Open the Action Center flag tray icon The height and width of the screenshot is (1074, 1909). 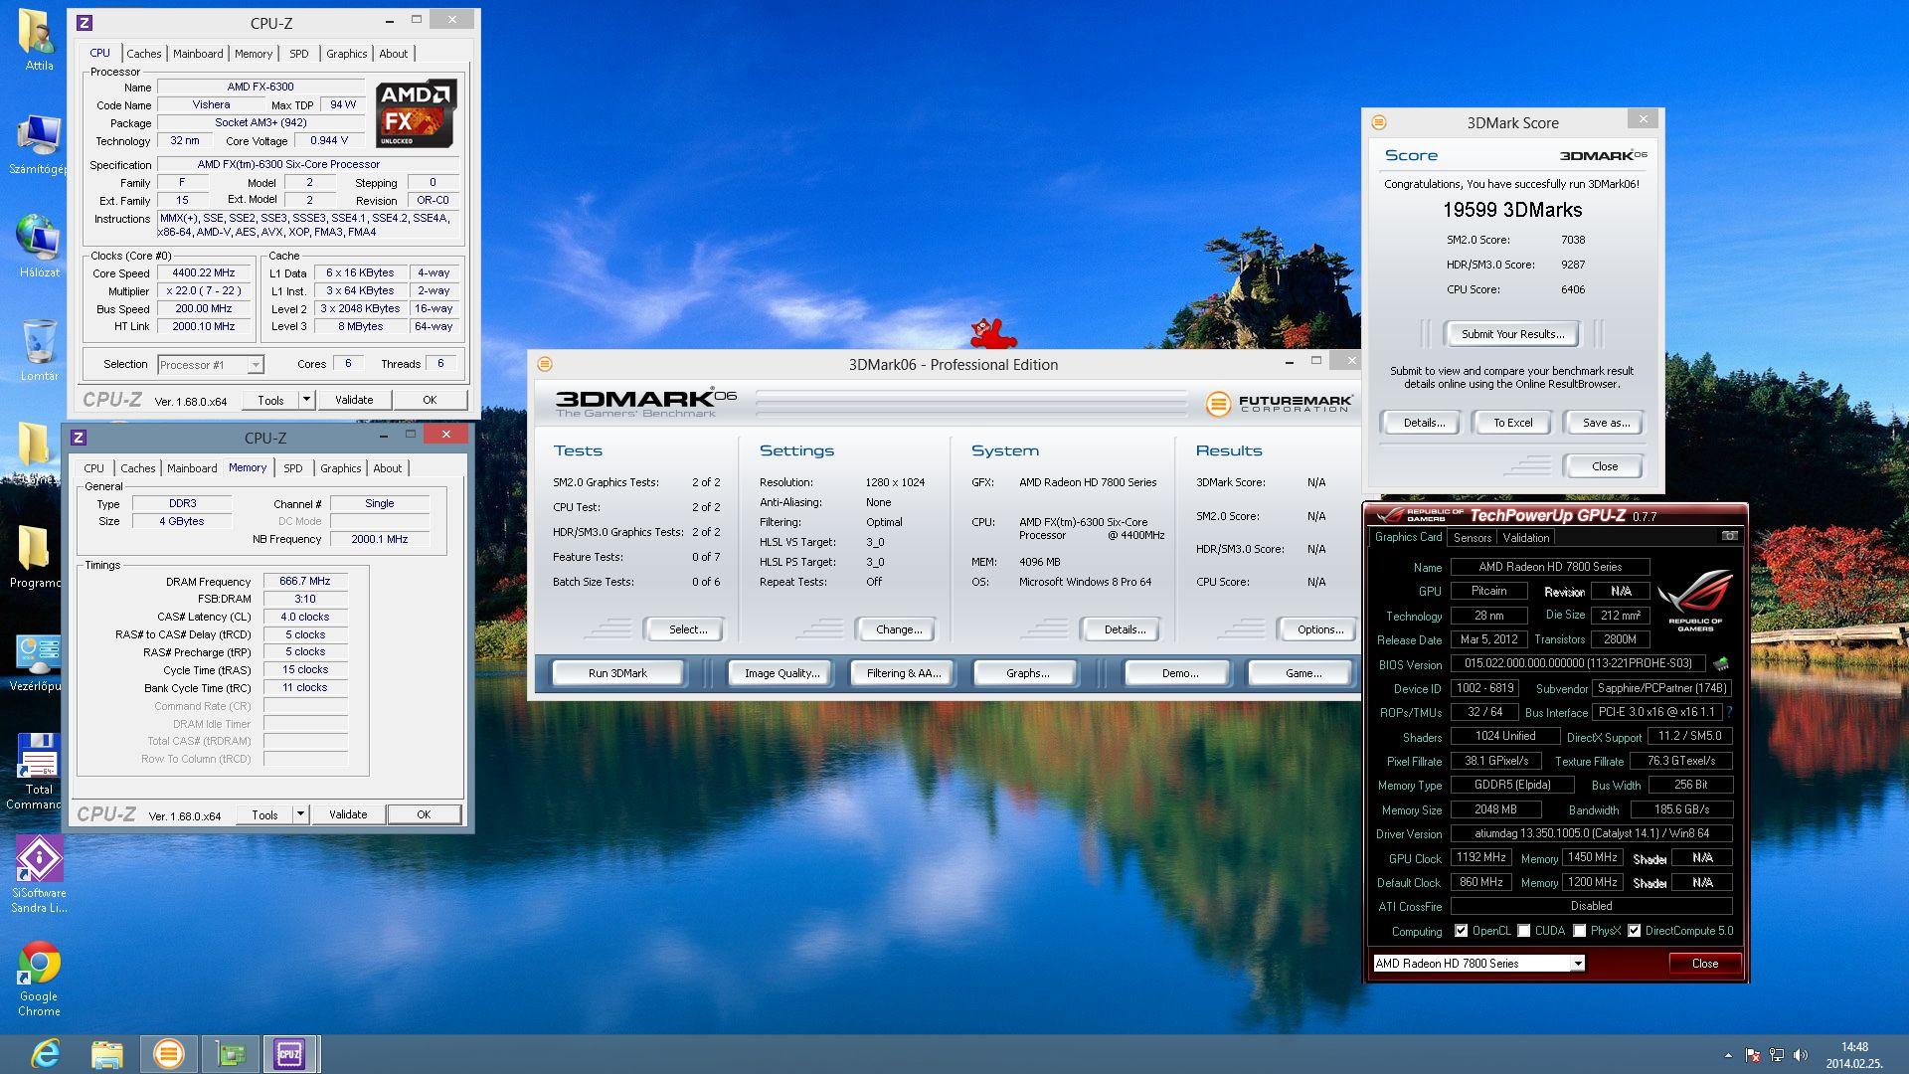pos(1753,1055)
